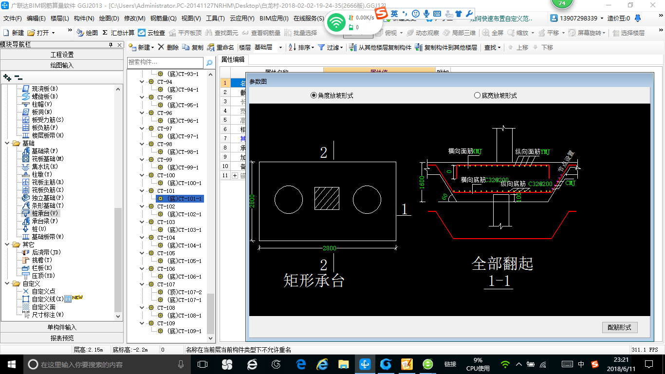The image size is (665, 374).
Task: Click 复制 copy component button
Action: [x=193, y=47]
